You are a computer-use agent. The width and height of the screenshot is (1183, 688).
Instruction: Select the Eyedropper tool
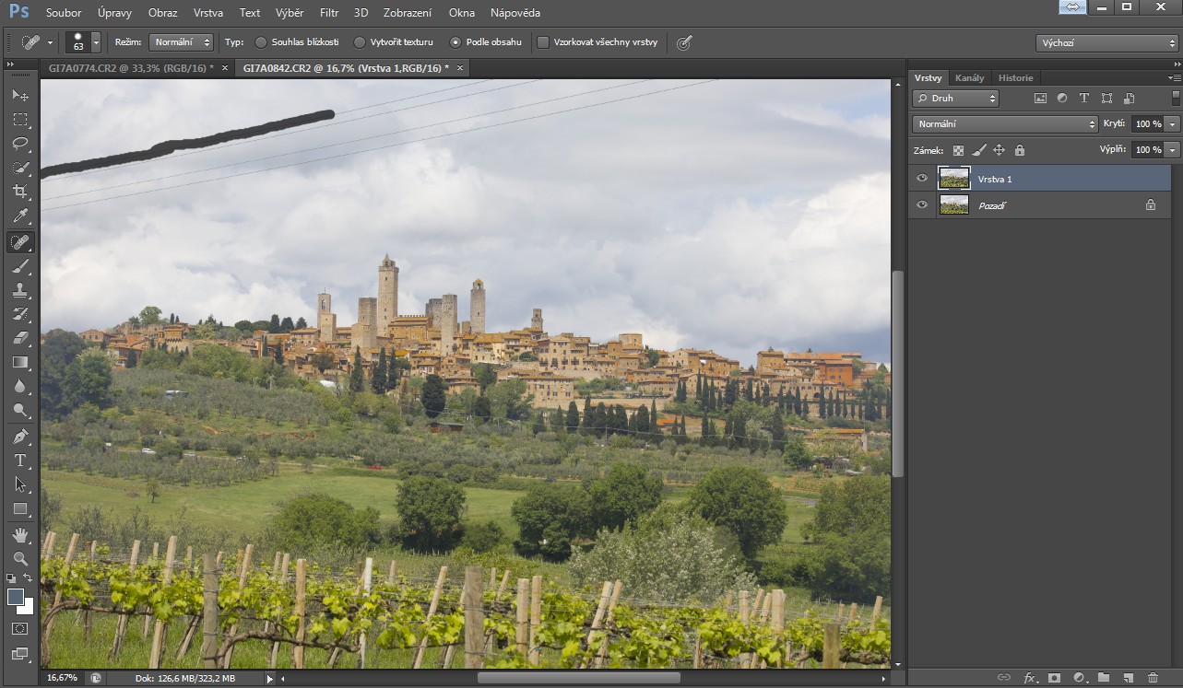click(x=20, y=216)
